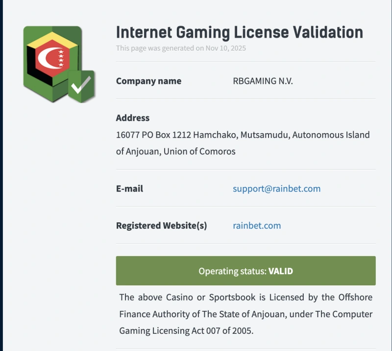Click the RBGAMING N.V. company value
Screen dimensions: 392x351
(263, 81)
